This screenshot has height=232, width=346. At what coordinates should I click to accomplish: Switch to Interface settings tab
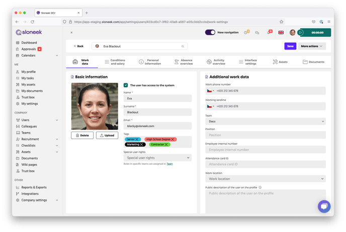[248, 62]
